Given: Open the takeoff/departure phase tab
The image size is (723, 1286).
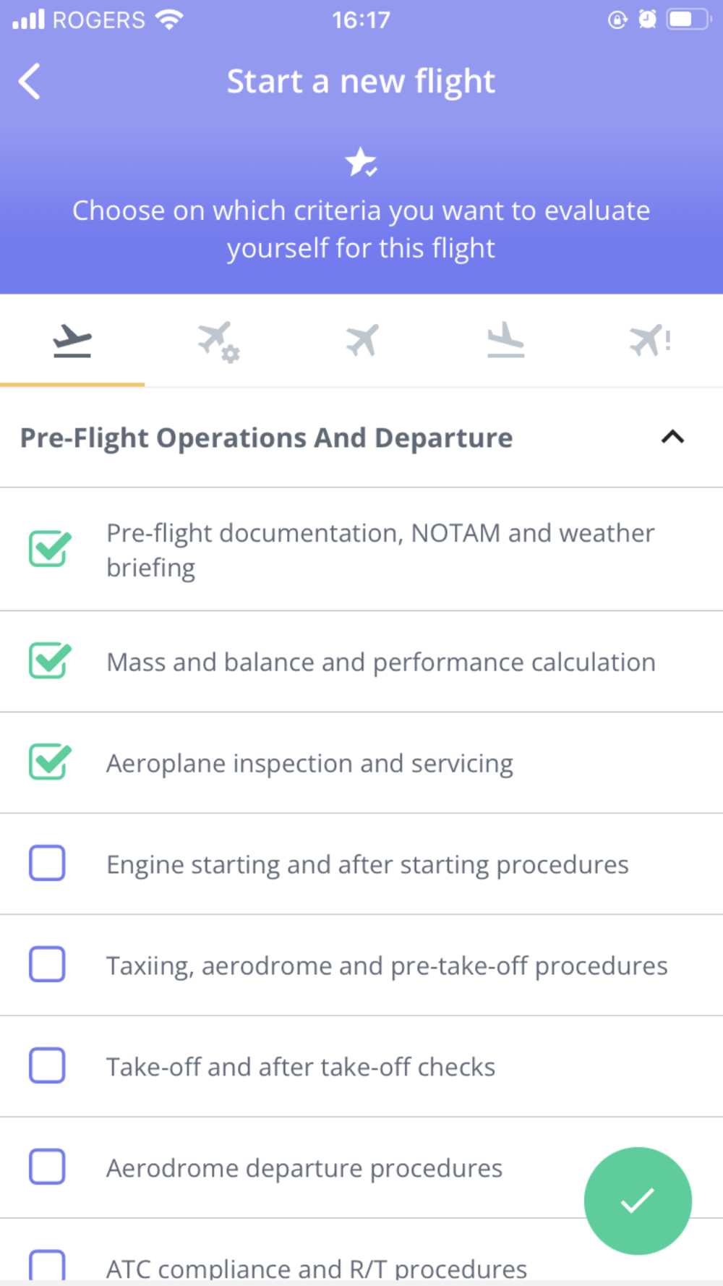Looking at the screenshot, I should tap(72, 341).
